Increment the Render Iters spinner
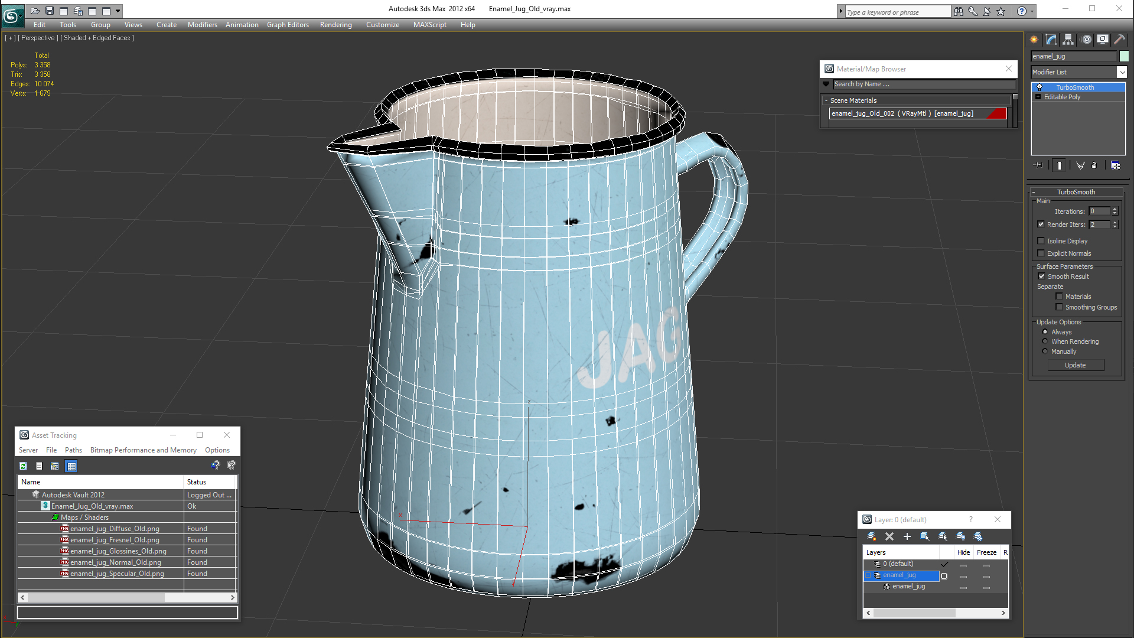The height and width of the screenshot is (638, 1134). coord(1115,222)
